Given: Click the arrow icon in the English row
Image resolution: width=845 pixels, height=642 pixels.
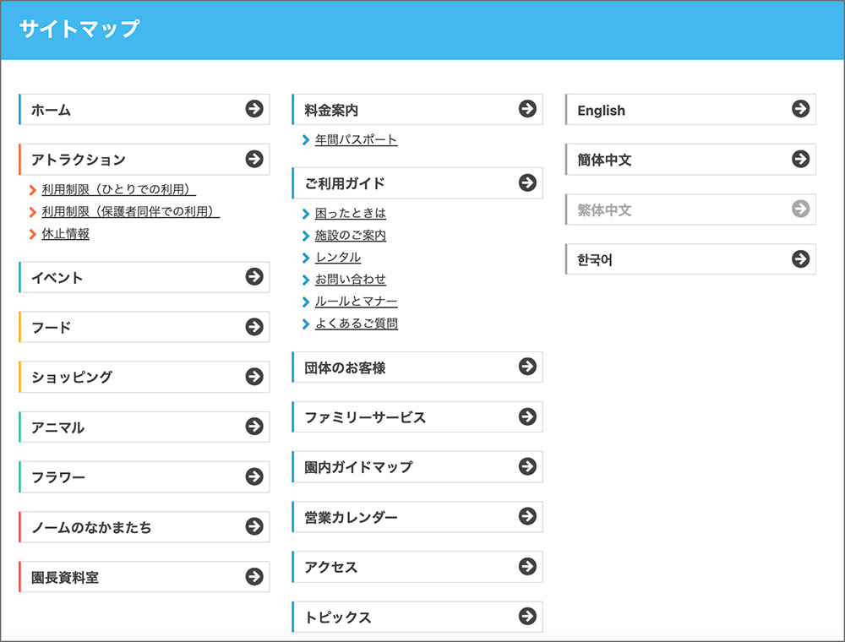Looking at the screenshot, I should point(801,109).
